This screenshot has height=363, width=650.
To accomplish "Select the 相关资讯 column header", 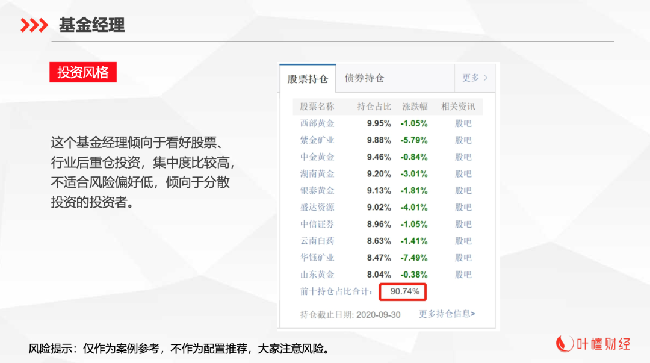I will pos(458,107).
